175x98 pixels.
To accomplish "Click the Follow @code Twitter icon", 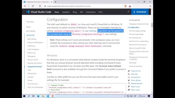I will (x=129, y=80).
